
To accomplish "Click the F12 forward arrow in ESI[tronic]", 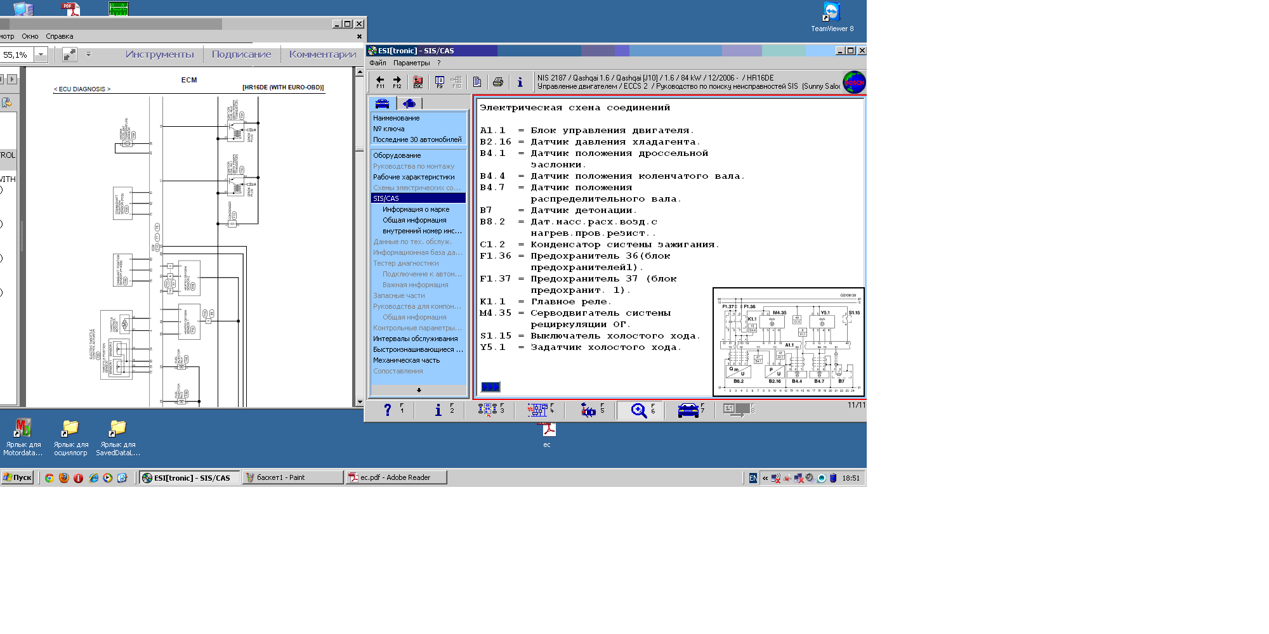I will (397, 81).
